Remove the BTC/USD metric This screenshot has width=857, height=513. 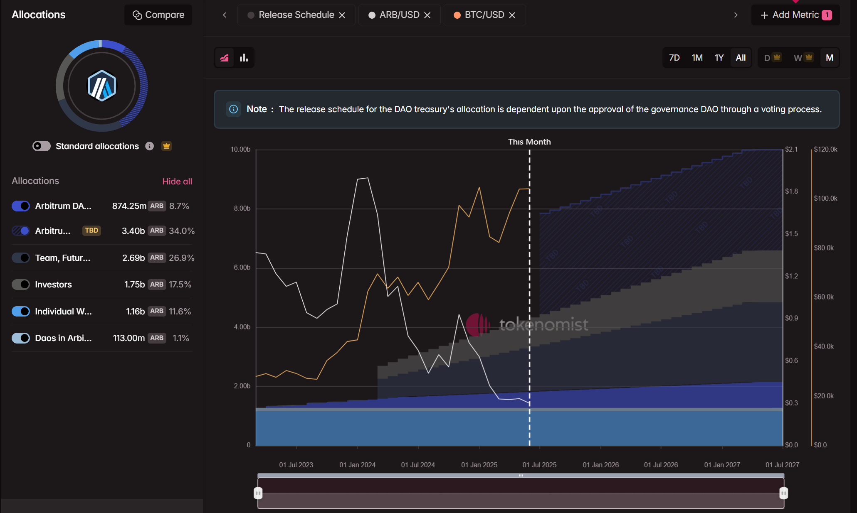point(512,15)
